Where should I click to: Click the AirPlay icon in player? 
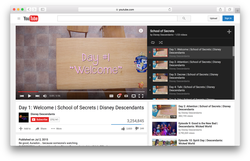tap(133, 96)
